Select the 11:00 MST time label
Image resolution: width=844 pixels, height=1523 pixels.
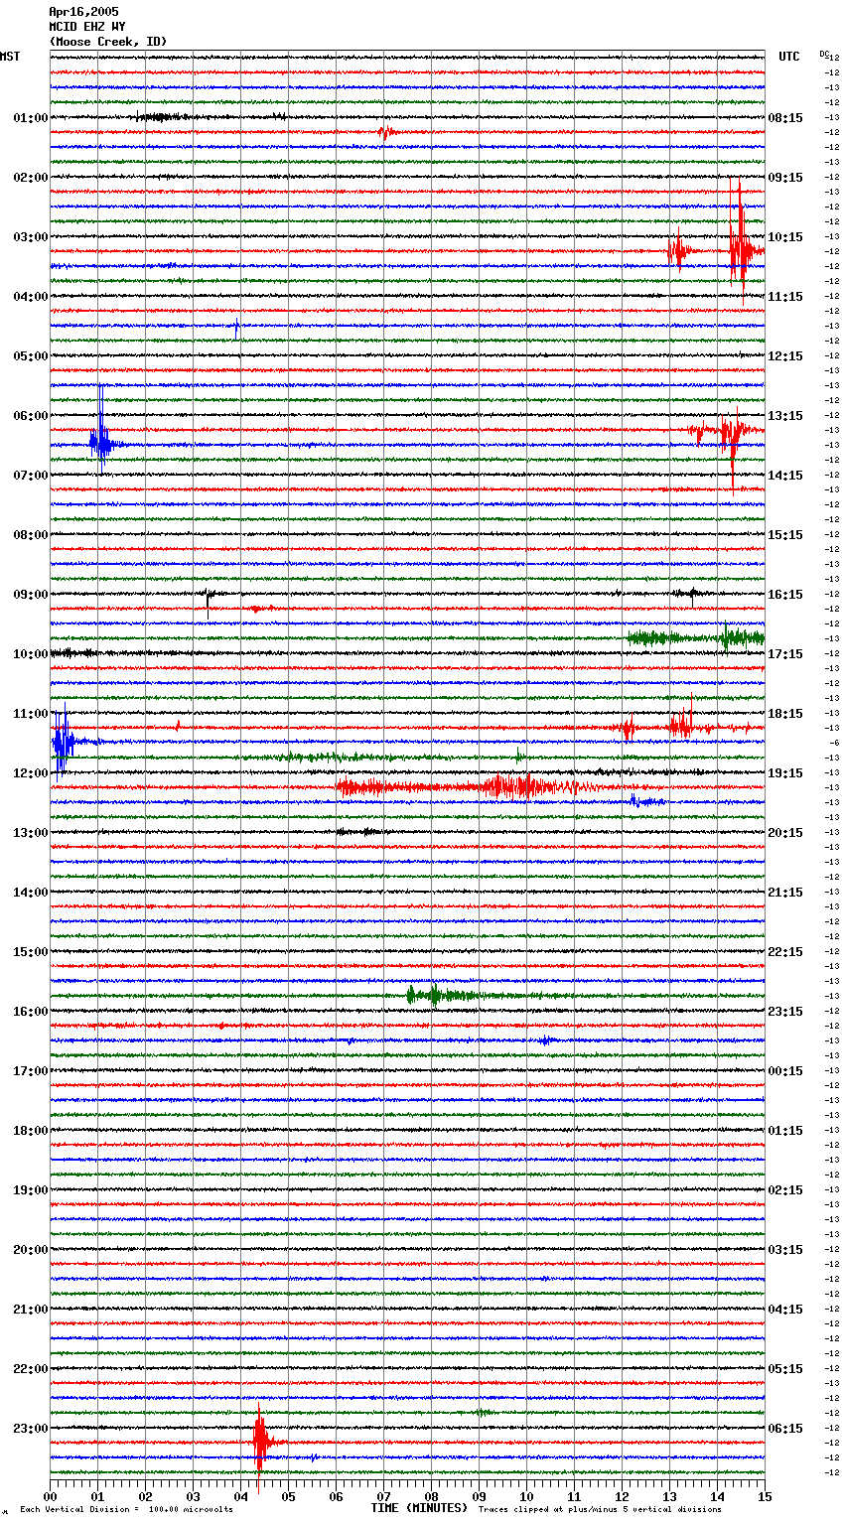point(31,714)
